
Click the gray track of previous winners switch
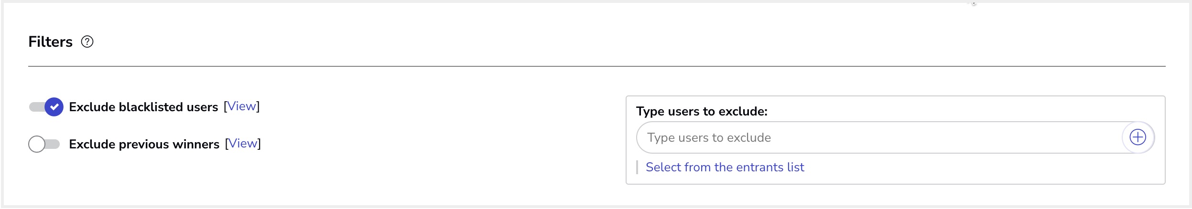pyautogui.click(x=53, y=144)
